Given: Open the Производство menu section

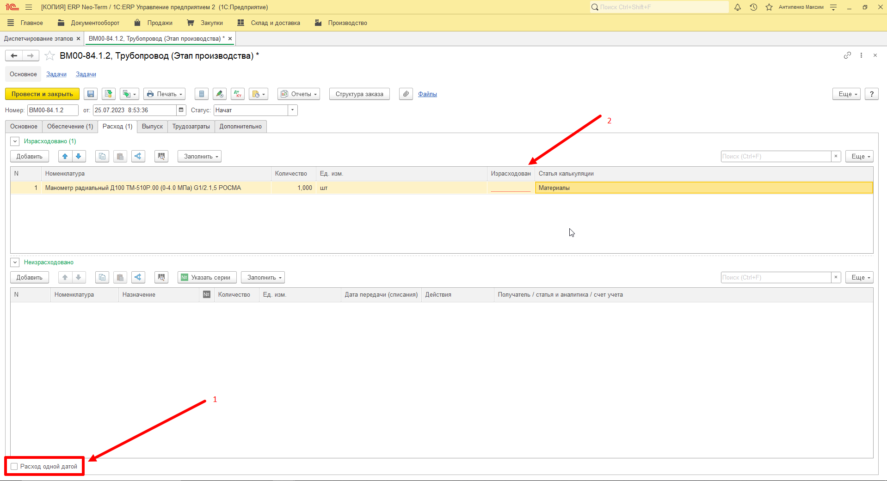Looking at the screenshot, I should (341, 23).
